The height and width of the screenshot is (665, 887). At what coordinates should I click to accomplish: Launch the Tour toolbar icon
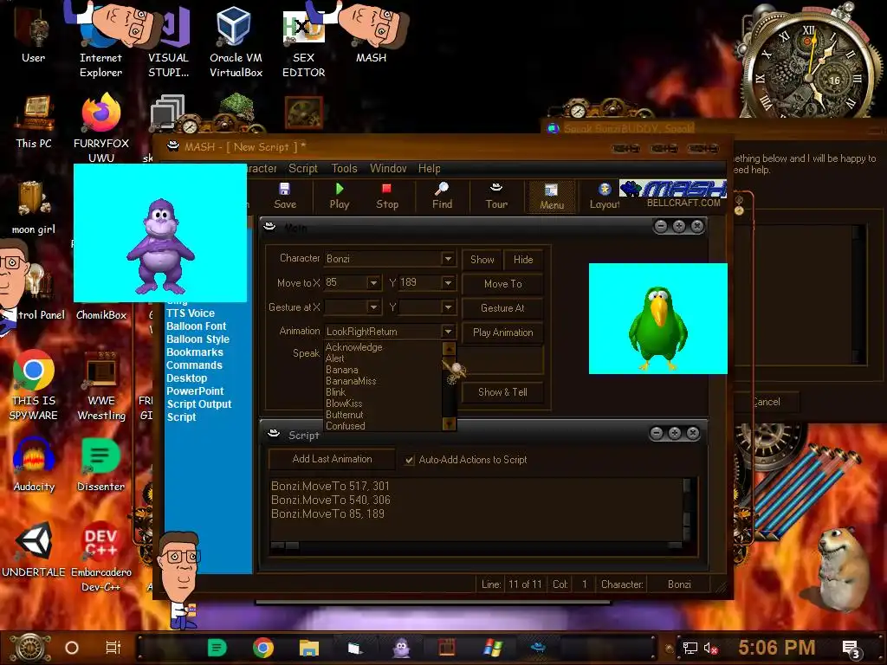[496, 196]
